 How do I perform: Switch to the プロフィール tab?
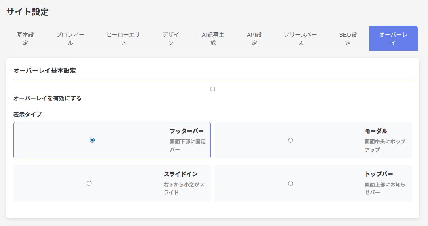(70, 39)
